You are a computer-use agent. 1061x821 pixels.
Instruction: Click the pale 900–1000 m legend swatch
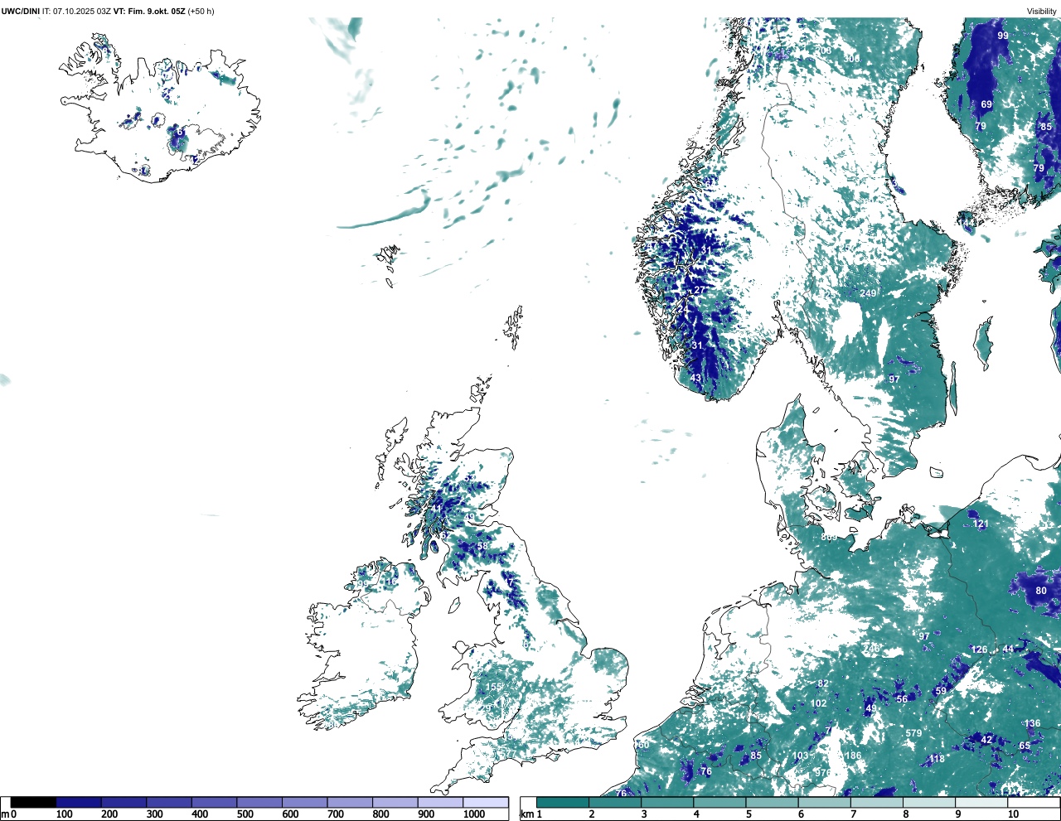coord(439,802)
